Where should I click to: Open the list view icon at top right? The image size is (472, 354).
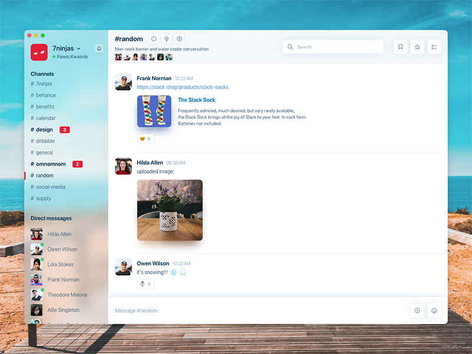[434, 47]
